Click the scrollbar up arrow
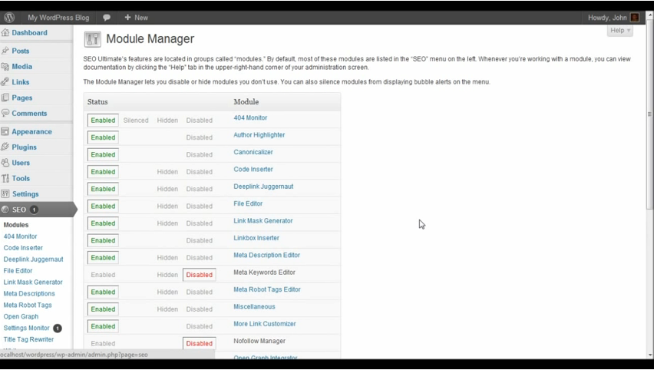The width and height of the screenshot is (657, 370). [x=650, y=15]
